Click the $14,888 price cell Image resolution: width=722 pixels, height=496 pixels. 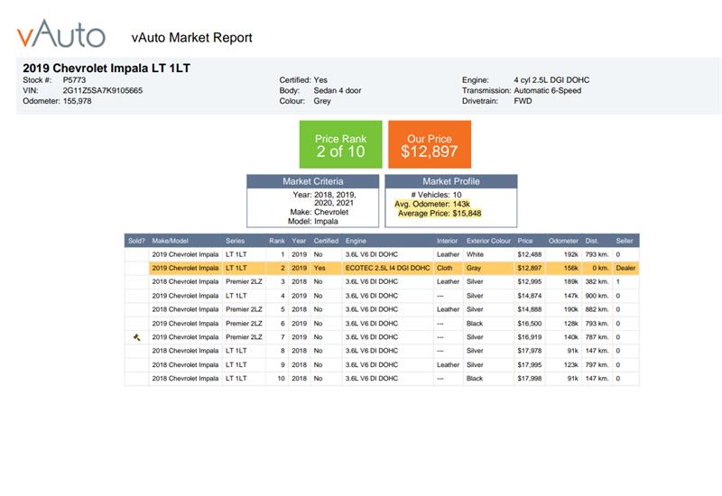(530, 309)
